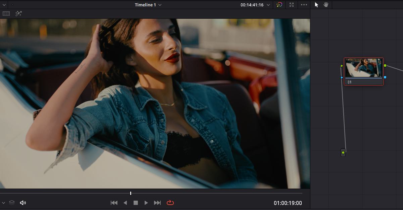Screen dimensions: 403x210
Task: Jump to the last frame
Action: point(157,203)
